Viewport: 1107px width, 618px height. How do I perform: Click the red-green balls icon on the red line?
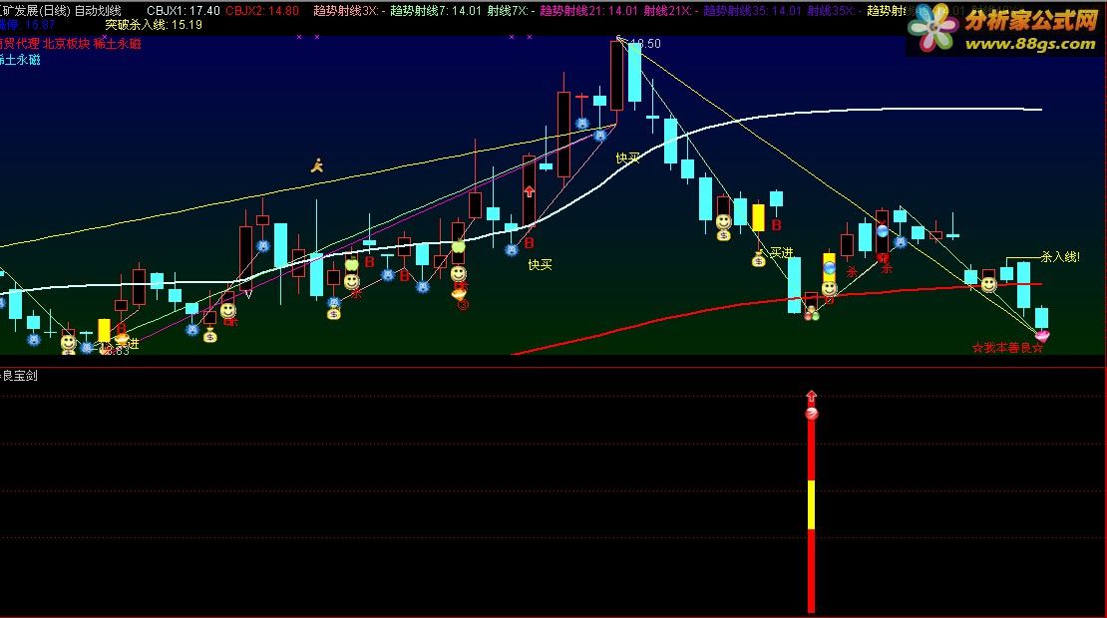[x=812, y=314]
